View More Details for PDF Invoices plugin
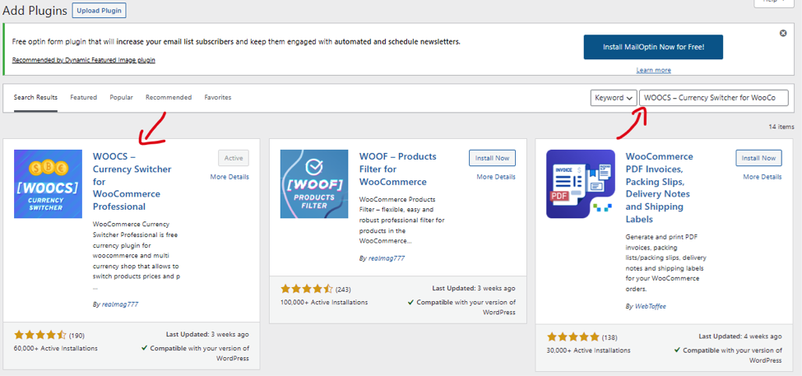This screenshot has height=376, width=802. (x=762, y=177)
